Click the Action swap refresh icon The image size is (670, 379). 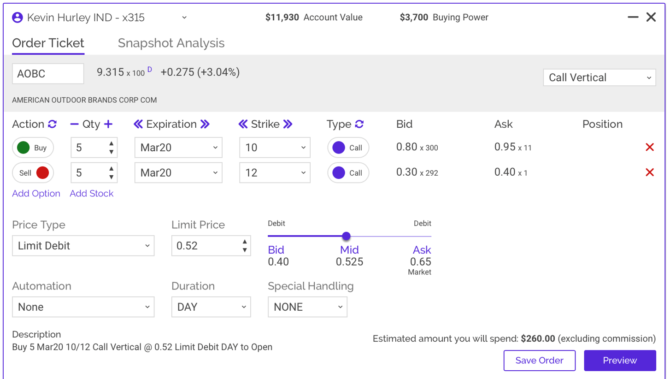[53, 124]
